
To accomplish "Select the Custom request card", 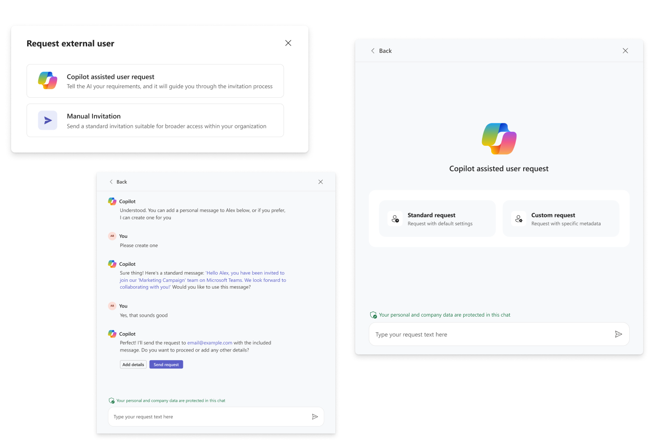I will 561,219.
